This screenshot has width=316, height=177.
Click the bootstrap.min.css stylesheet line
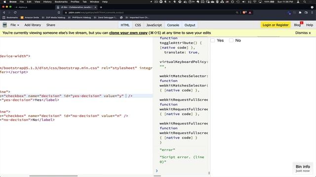76,68
